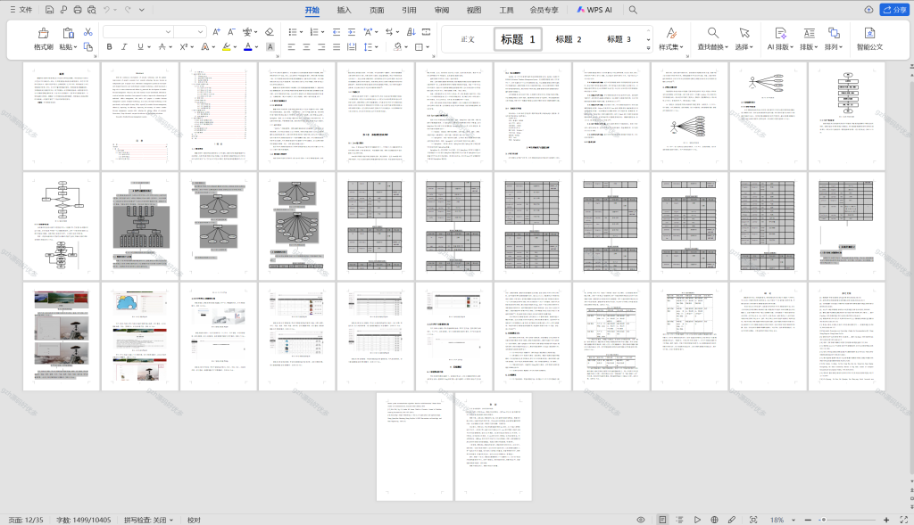Image resolution: width=914 pixels, height=525 pixels.
Task: Click the scissors cut icon
Action: pyautogui.click(x=88, y=32)
